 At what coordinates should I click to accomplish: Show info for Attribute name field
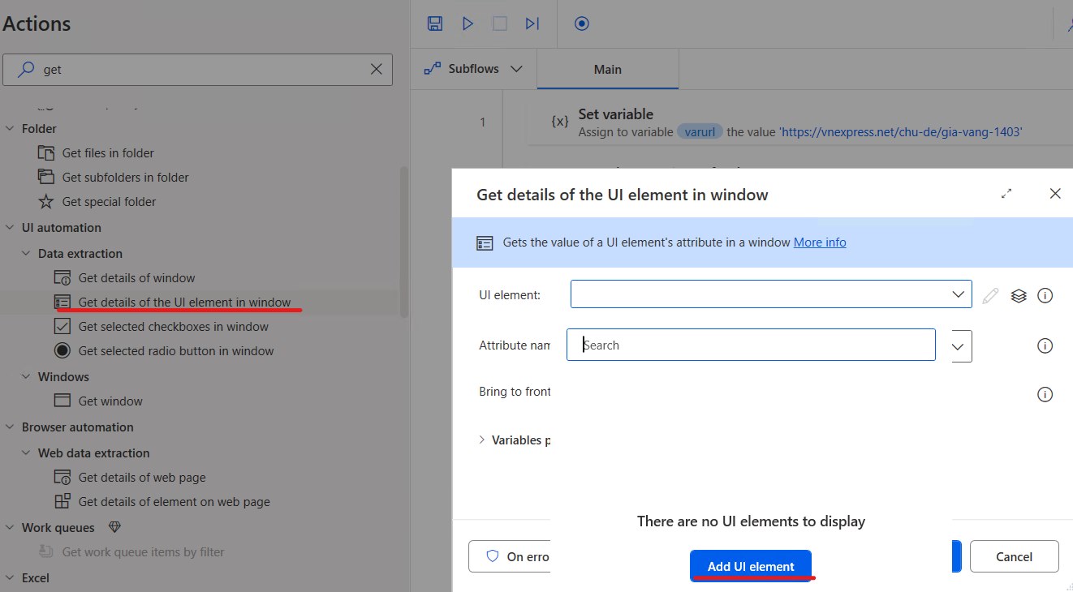pyautogui.click(x=1045, y=345)
